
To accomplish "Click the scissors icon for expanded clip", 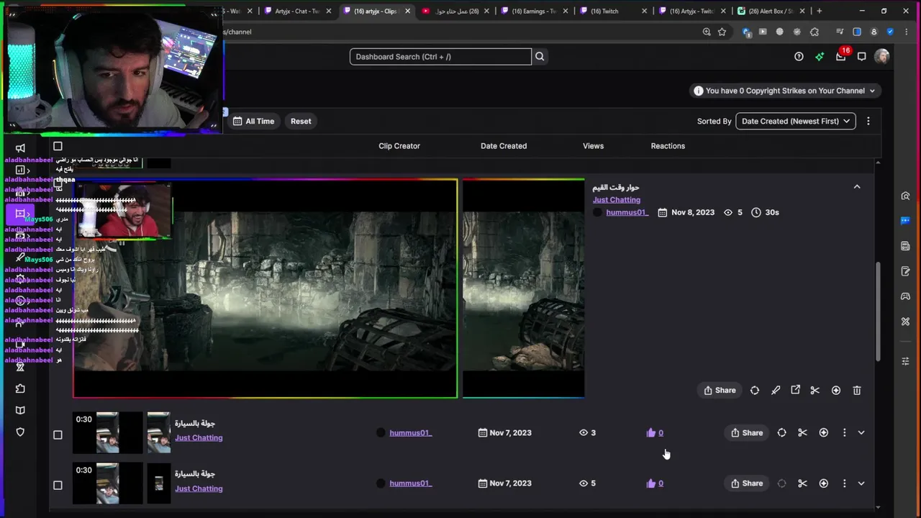I will (x=815, y=390).
